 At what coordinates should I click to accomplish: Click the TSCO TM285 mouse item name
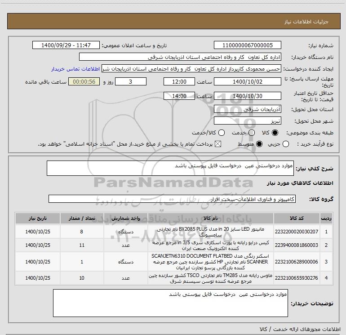(x=210, y=278)
